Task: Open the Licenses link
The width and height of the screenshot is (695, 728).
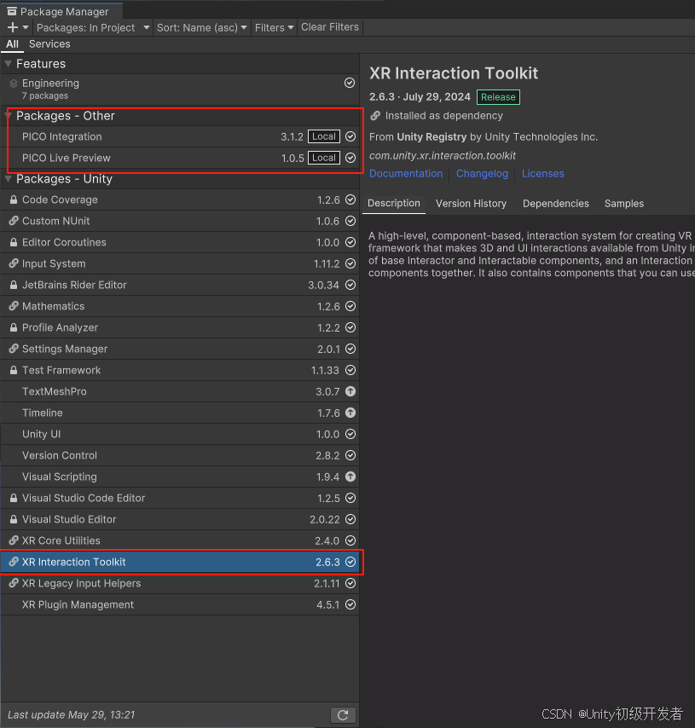Action: [x=542, y=174]
